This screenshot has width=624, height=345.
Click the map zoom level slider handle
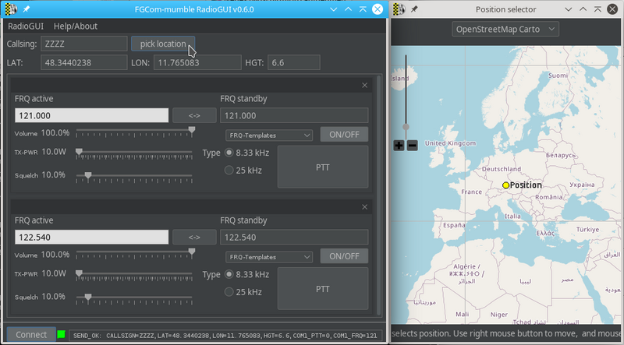(406, 127)
